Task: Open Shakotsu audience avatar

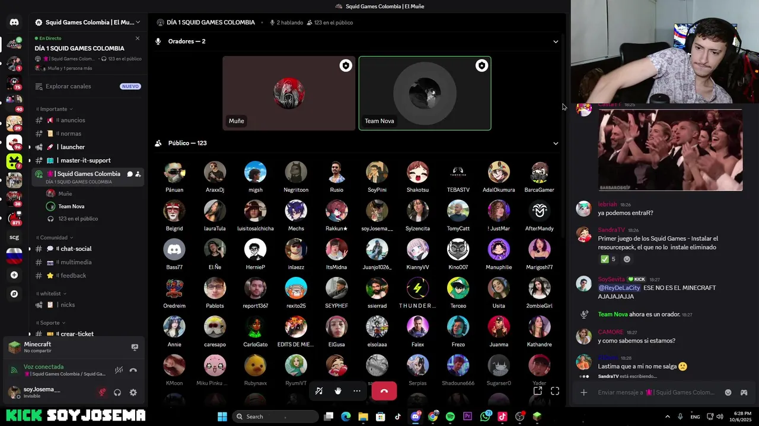Action: click(417, 172)
